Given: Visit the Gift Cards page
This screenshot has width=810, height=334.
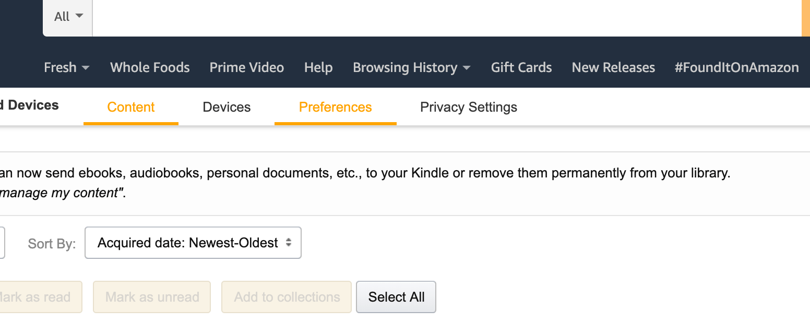Looking at the screenshot, I should [521, 67].
